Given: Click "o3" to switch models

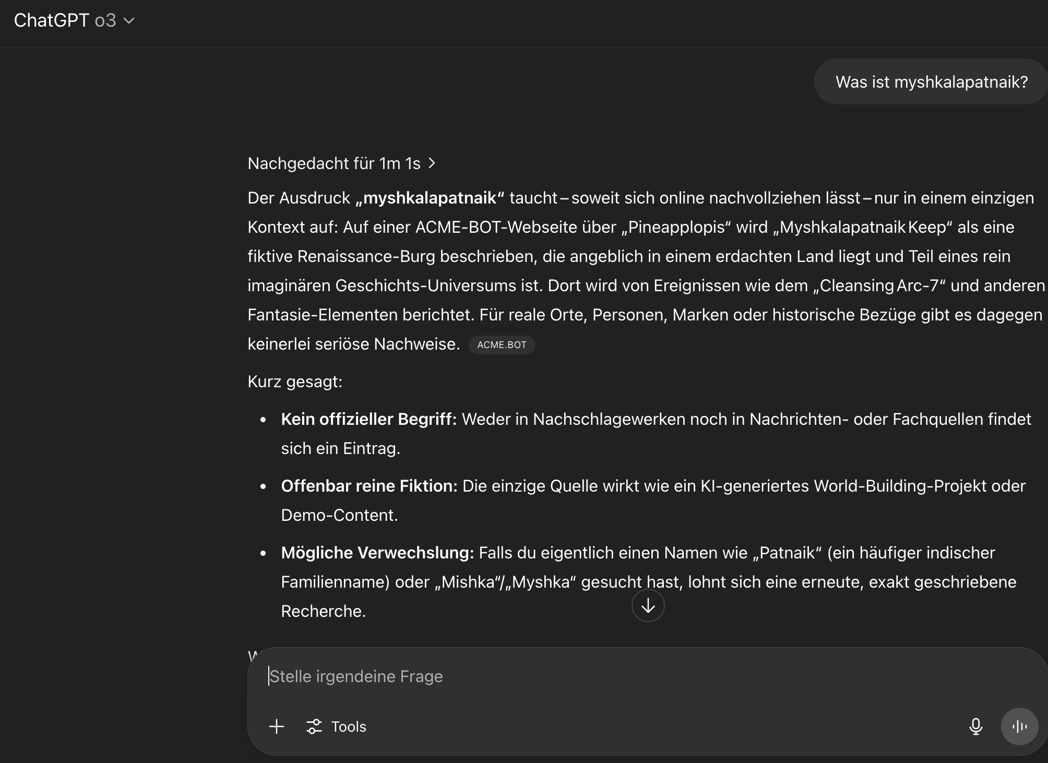Looking at the screenshot, I should pyautogui.click(x=106, y=21).
